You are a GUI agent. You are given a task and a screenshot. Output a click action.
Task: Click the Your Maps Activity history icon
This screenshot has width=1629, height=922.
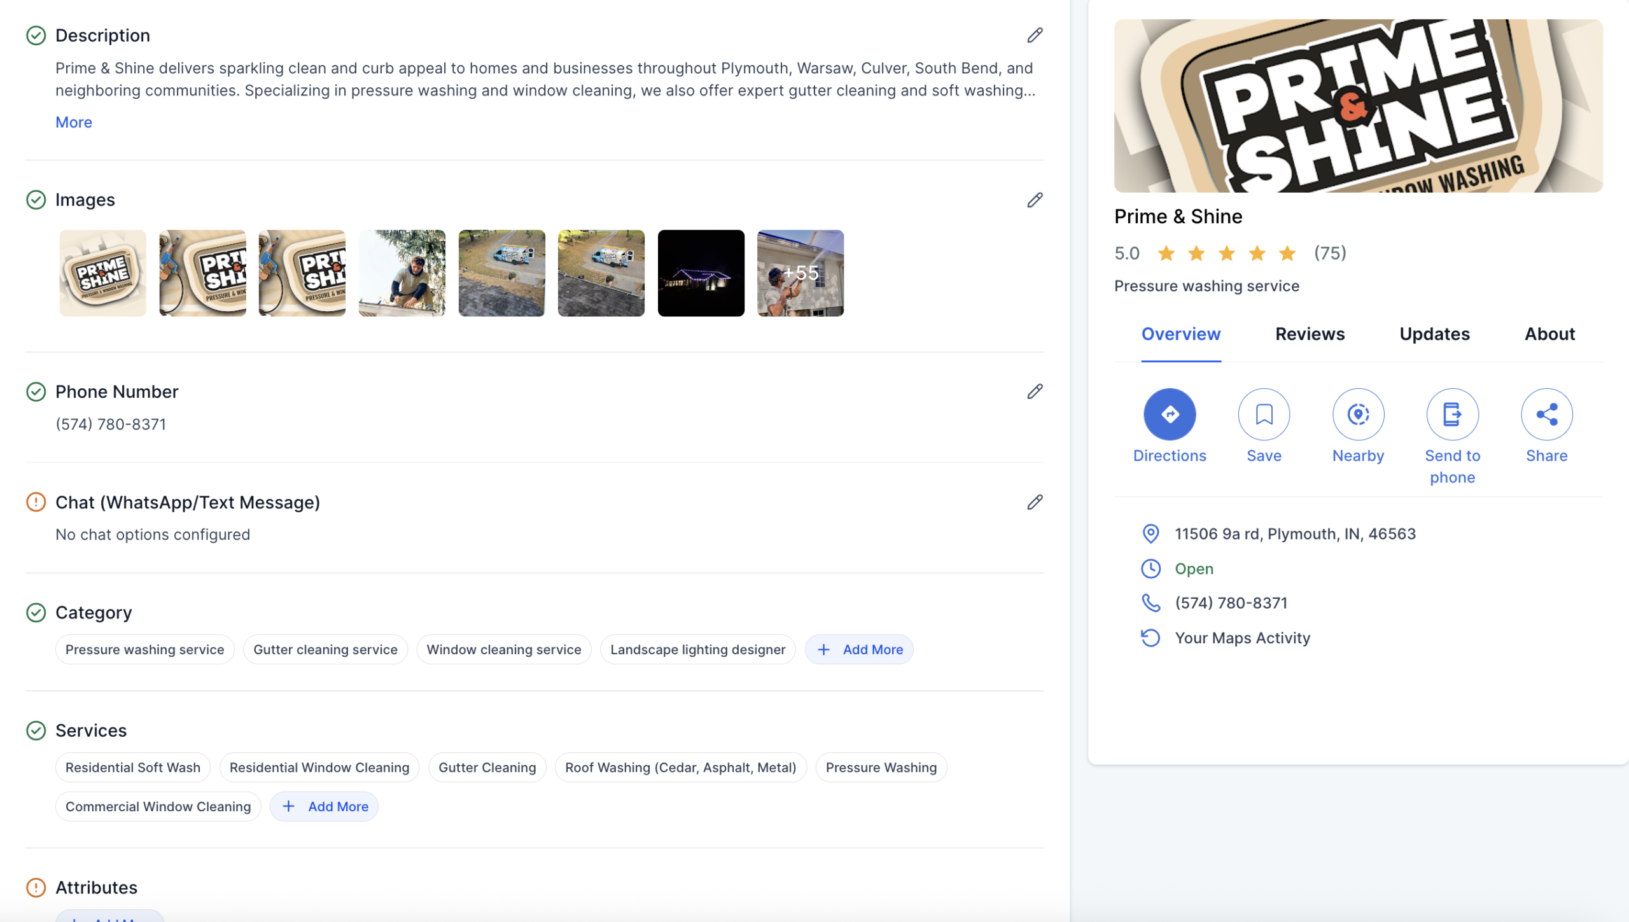coord(1150,638)
